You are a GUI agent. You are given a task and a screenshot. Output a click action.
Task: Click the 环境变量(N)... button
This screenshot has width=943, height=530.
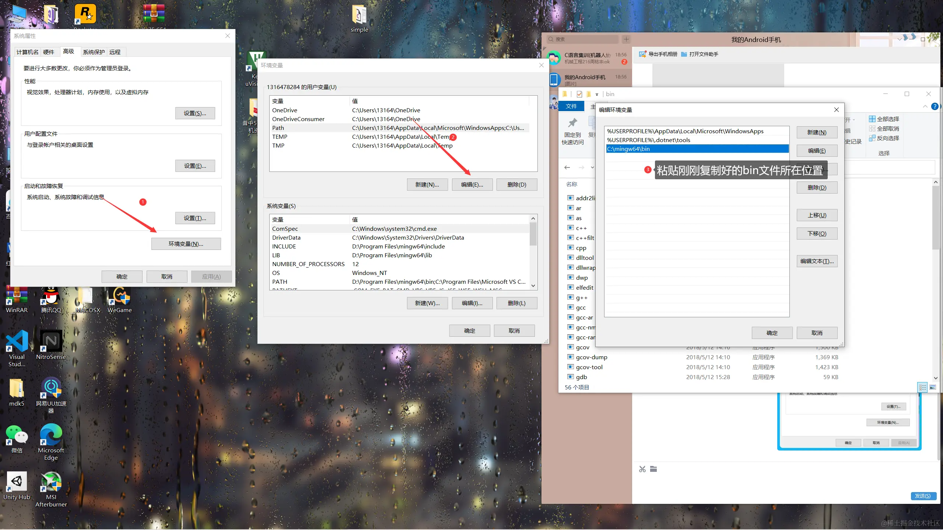click(x=186, y=244)
